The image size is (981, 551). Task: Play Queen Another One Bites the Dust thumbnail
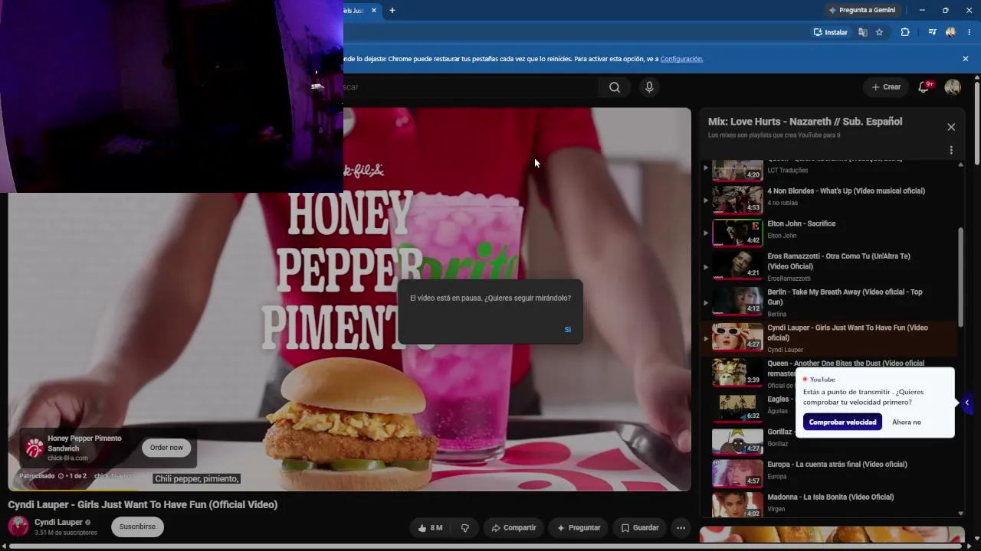737,373
